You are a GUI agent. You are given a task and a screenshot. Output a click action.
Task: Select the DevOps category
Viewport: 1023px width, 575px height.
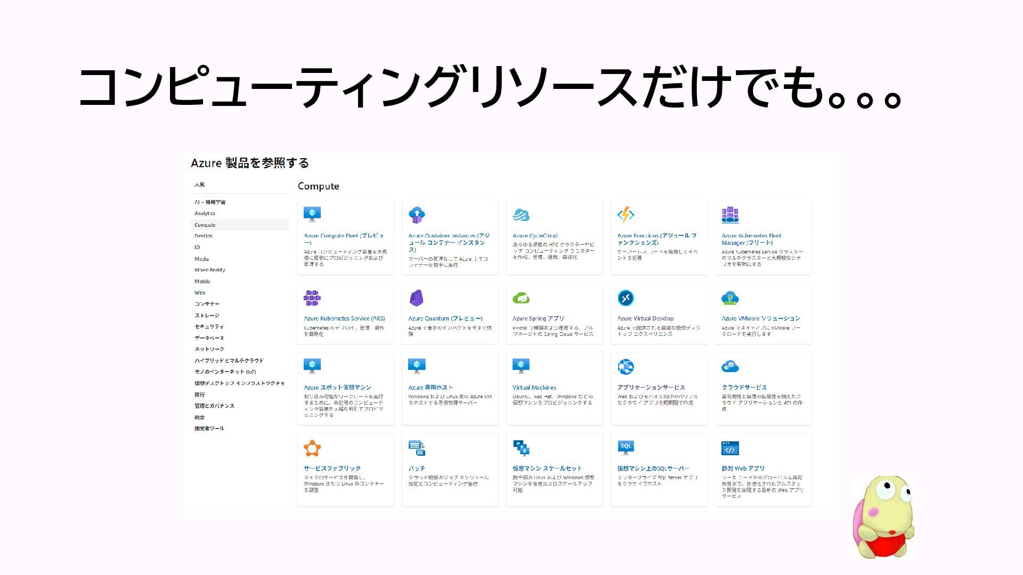[204, 236]
